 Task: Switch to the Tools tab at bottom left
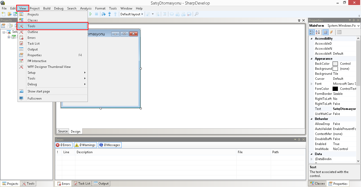pos(28,184)
